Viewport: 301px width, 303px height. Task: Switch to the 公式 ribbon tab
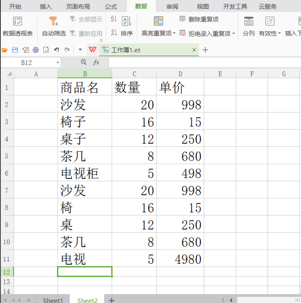tap(111, 7)
